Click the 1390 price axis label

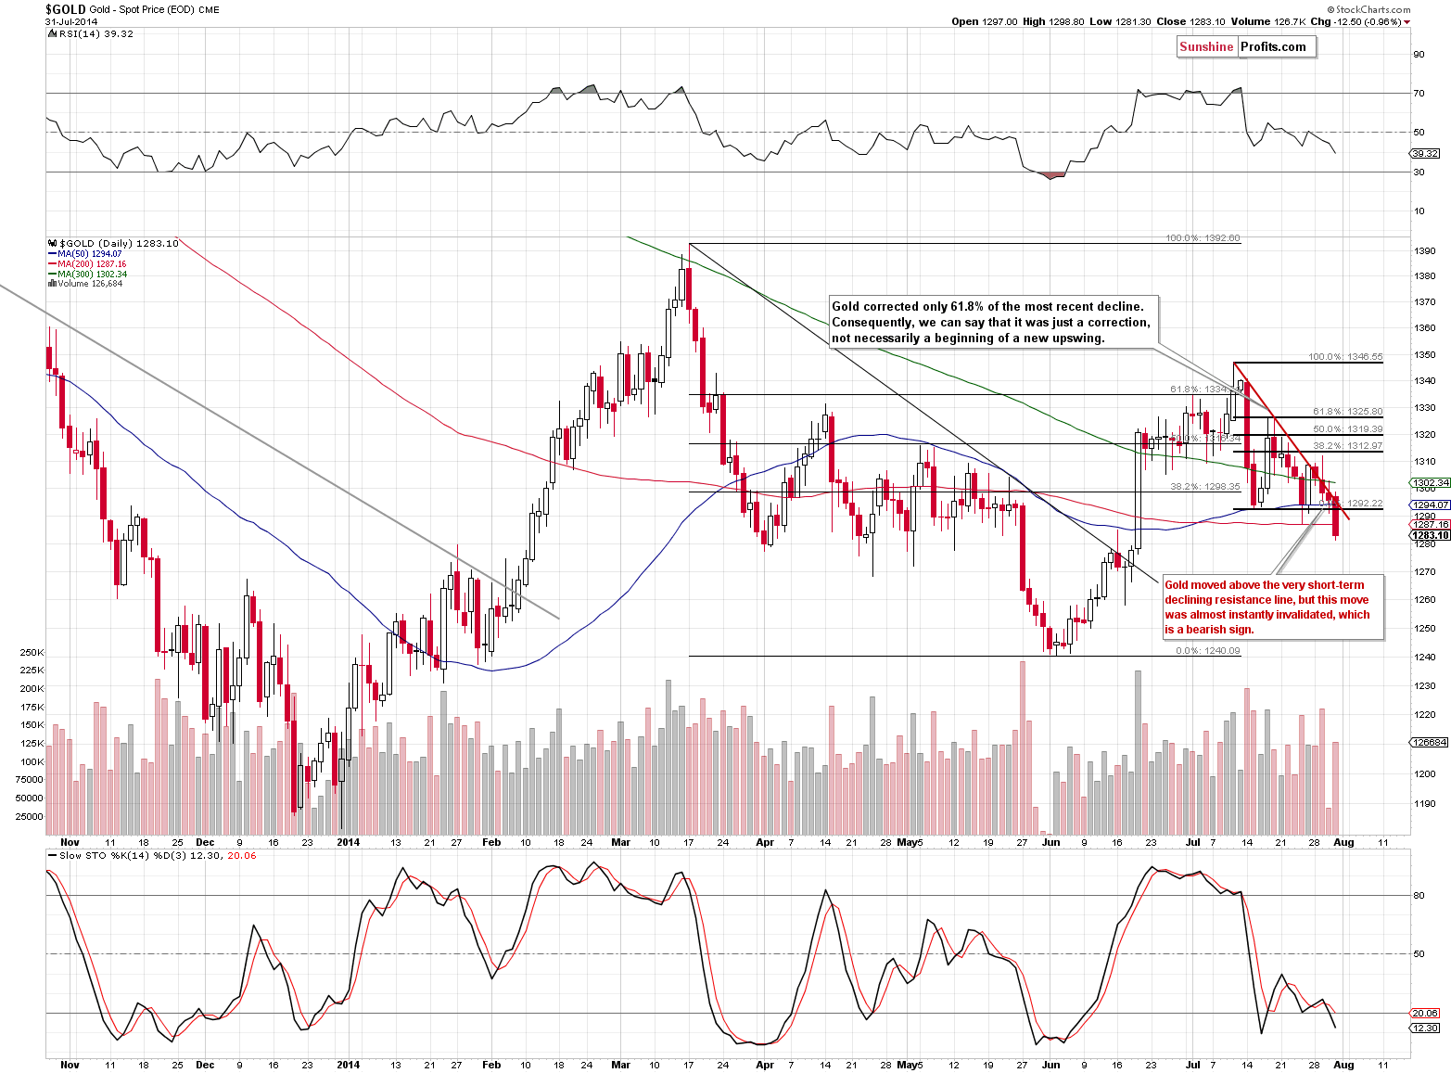tap(1424, 251)
